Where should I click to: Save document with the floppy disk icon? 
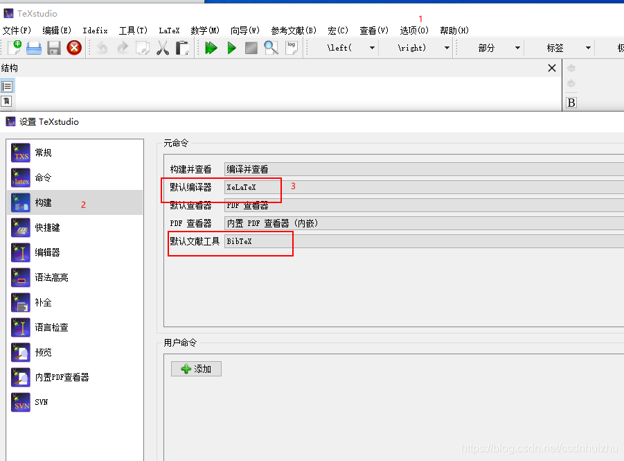click(x=54, y=48)
